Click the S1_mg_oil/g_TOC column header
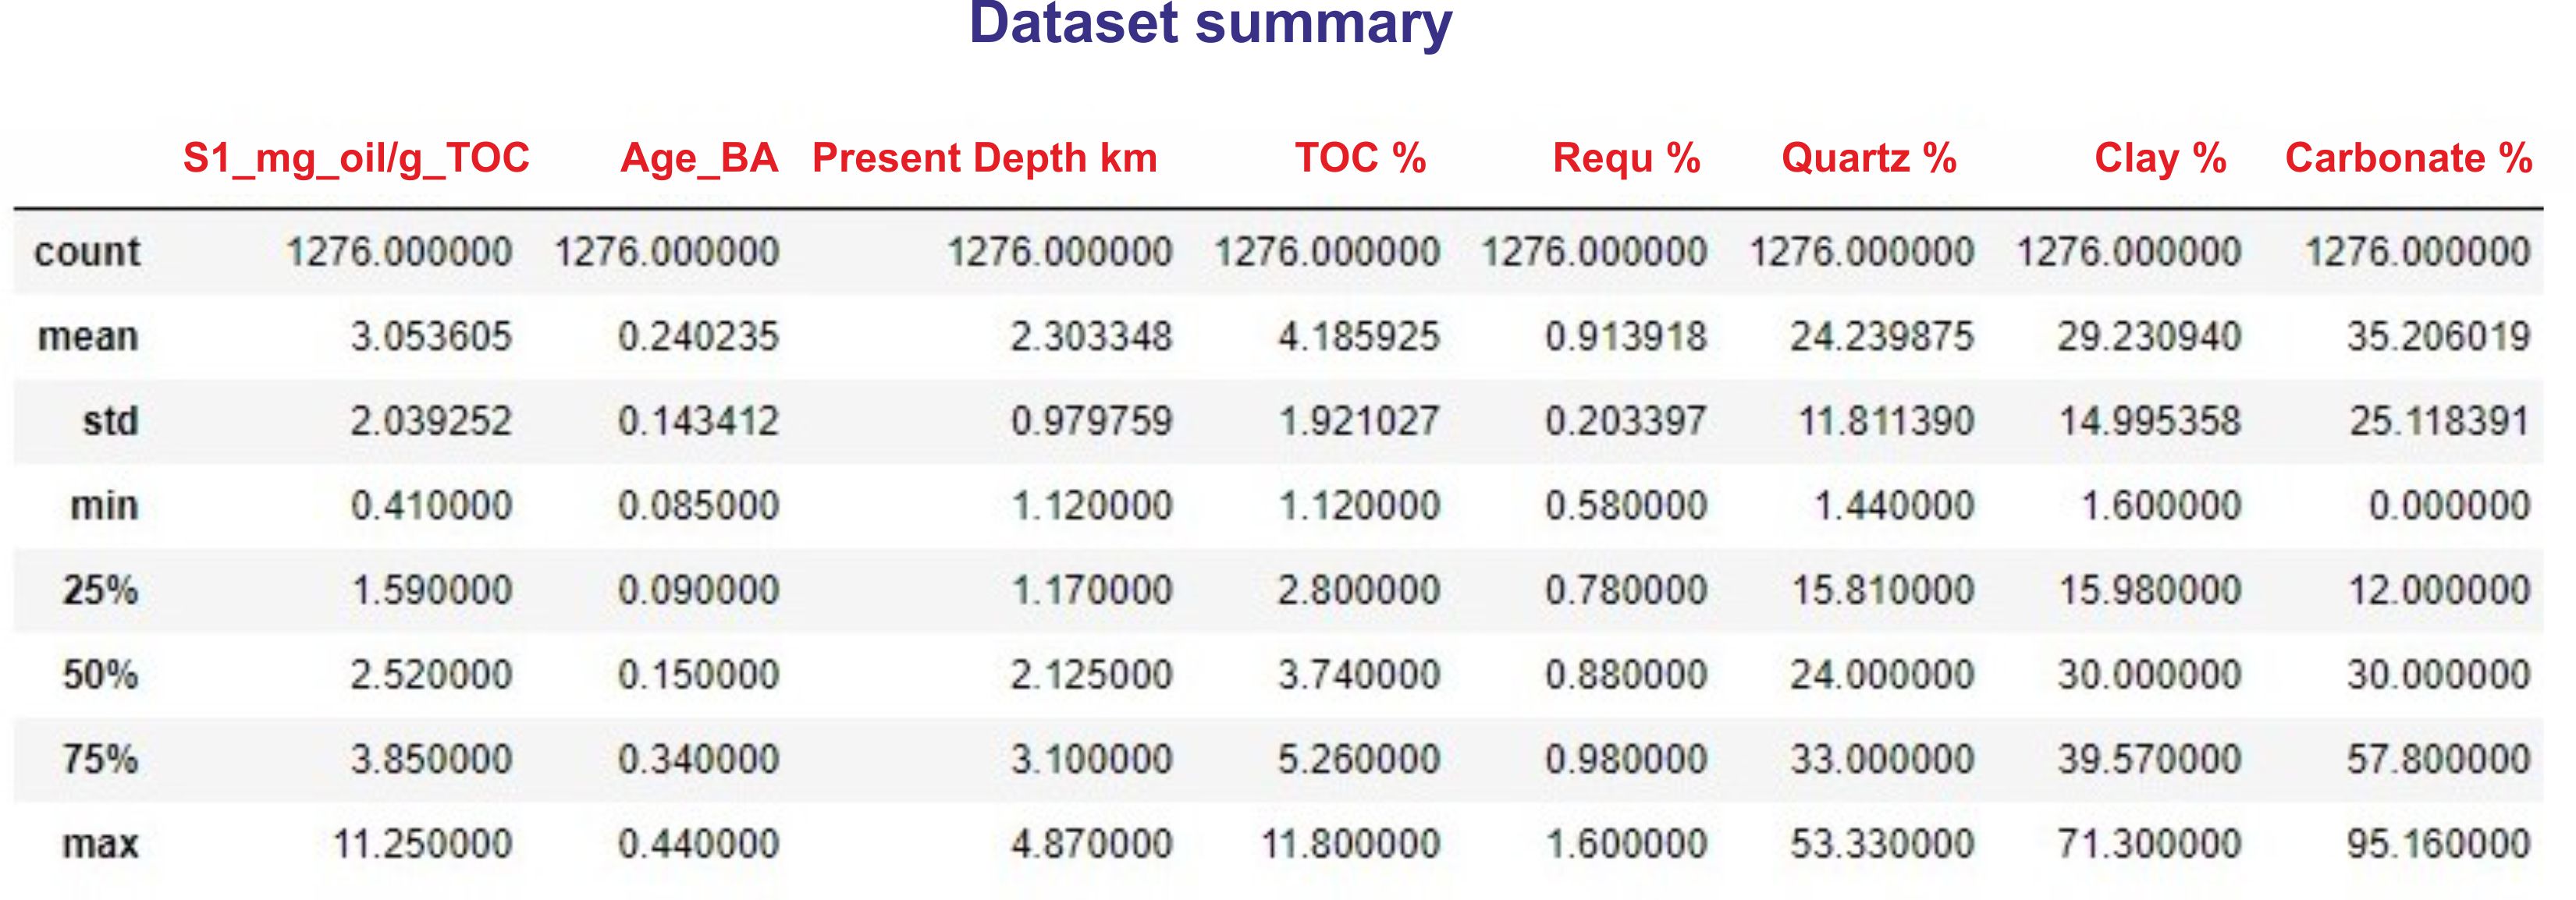Screen dimensions: 2576x900 point(356,159)
